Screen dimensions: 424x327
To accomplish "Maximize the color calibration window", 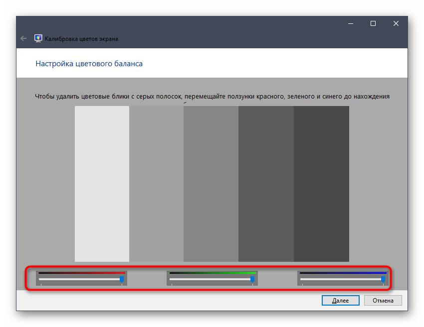I will point(373,23).
